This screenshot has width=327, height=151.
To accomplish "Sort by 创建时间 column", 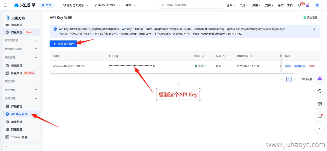I will pyautogui.click(x=251, y=56).
